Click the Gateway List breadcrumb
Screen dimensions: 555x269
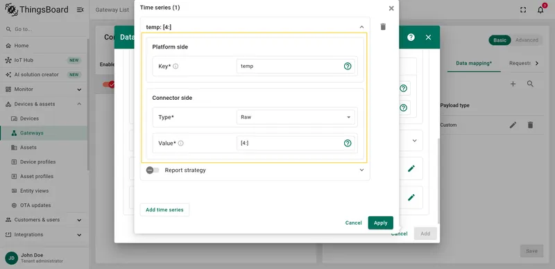(112, 10)
